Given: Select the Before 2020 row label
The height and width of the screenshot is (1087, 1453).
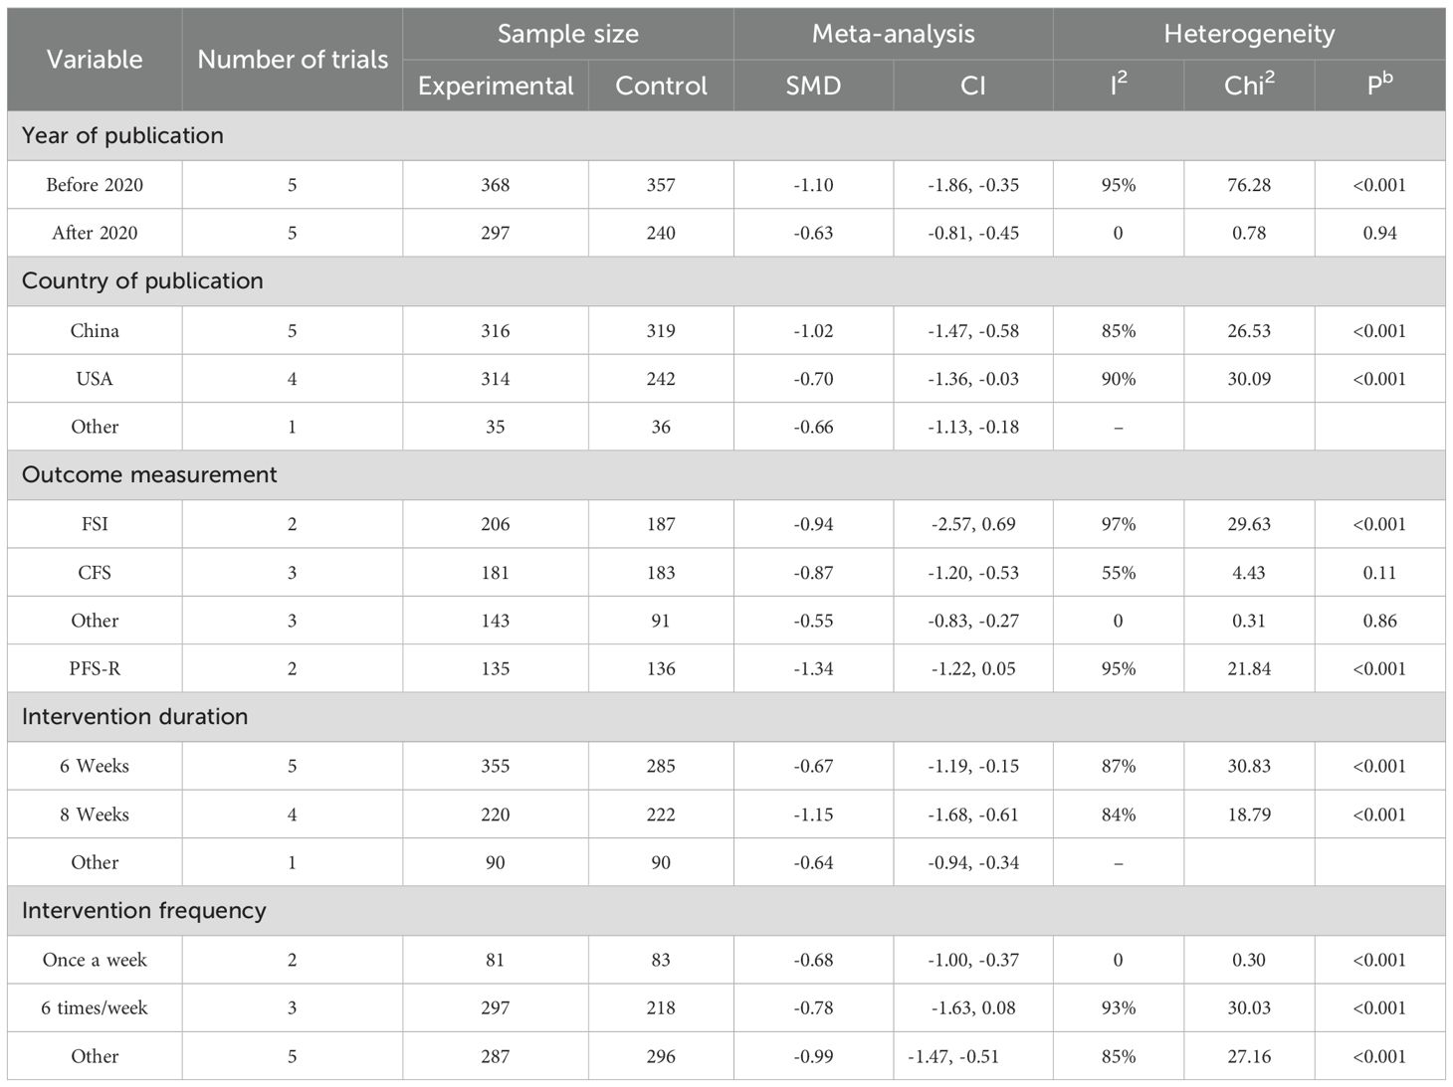Looking at the screenshot, I should point(95,185).
